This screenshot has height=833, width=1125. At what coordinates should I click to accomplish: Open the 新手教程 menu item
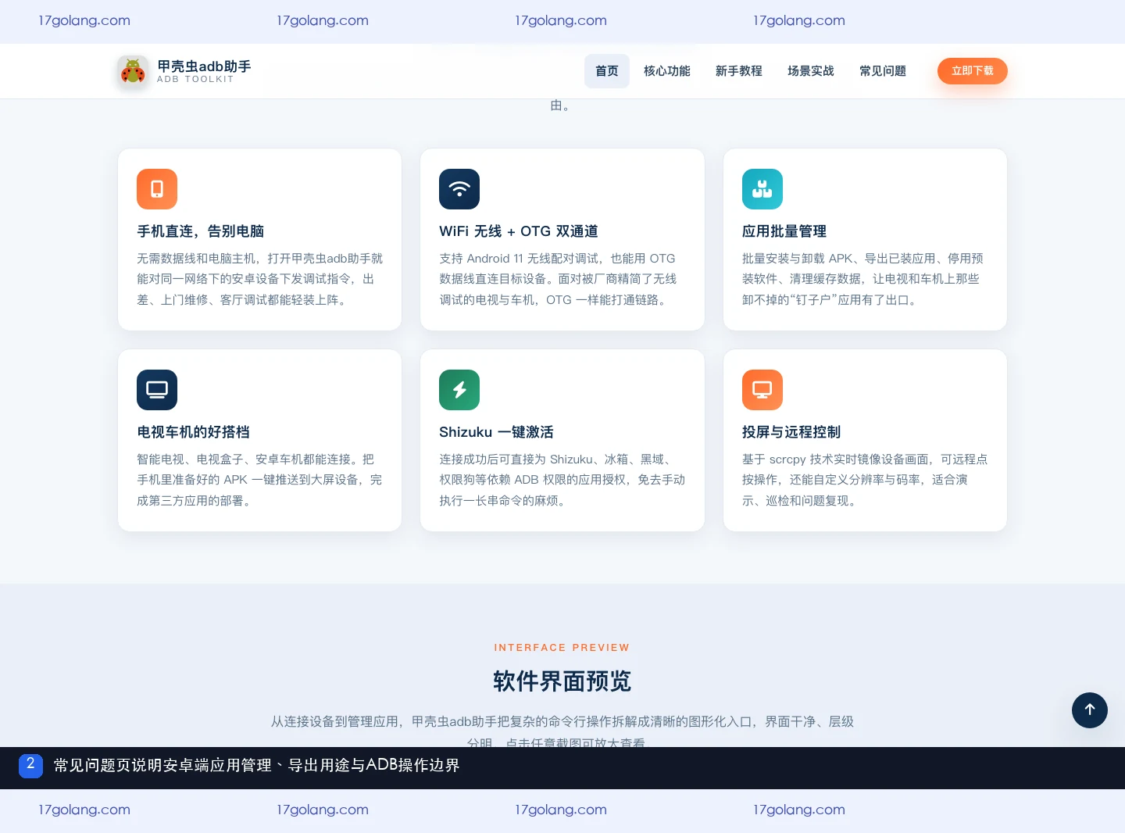pyautogui.click(x=739, y=71)
